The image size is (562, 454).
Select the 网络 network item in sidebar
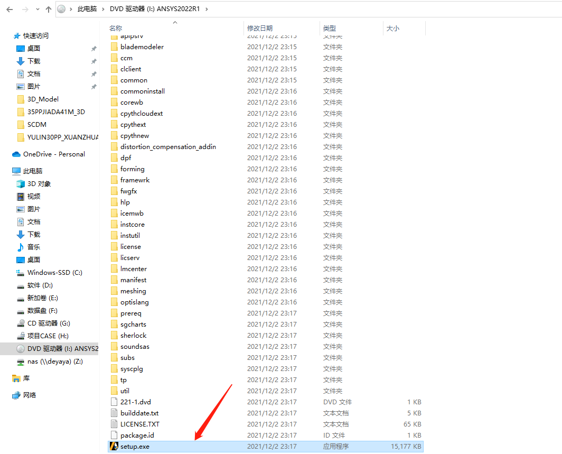[x=30, y=395]
